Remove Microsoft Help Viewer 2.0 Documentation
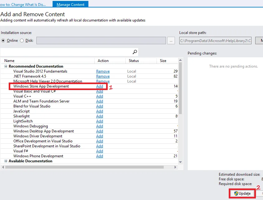 pos(103,81)
